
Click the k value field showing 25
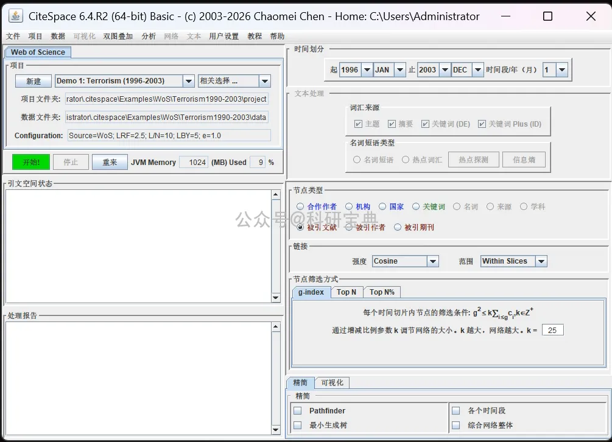(553, 330)
